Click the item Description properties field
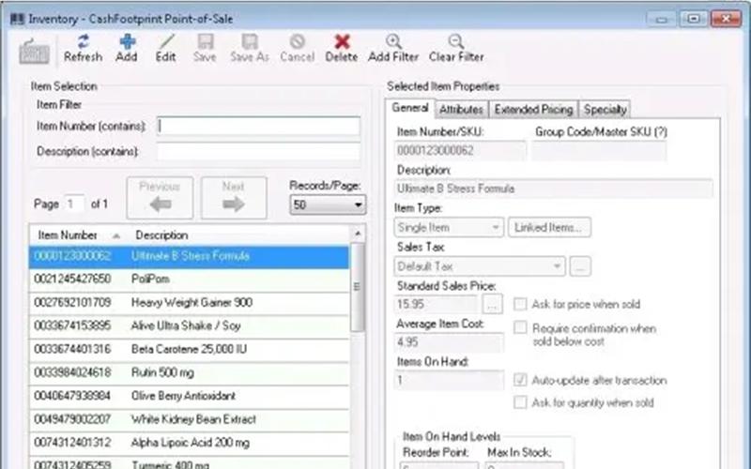This screenshot has height=469, width=751. [554, 189]
